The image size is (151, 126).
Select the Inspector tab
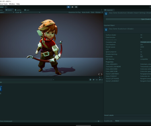click(x=108, y=10)
